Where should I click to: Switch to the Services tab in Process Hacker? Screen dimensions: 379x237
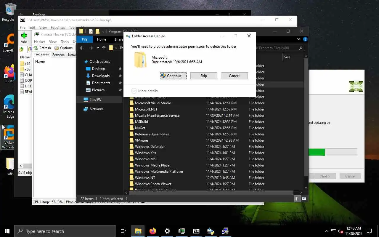pyautogui.click(x=58, y=55)
